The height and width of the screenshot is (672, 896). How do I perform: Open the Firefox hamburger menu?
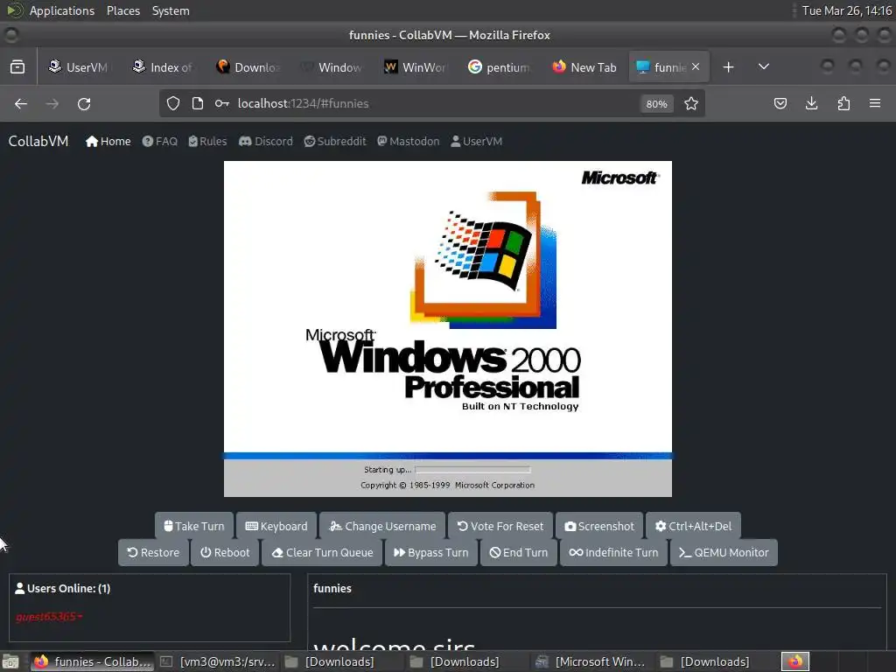[875, 103]
